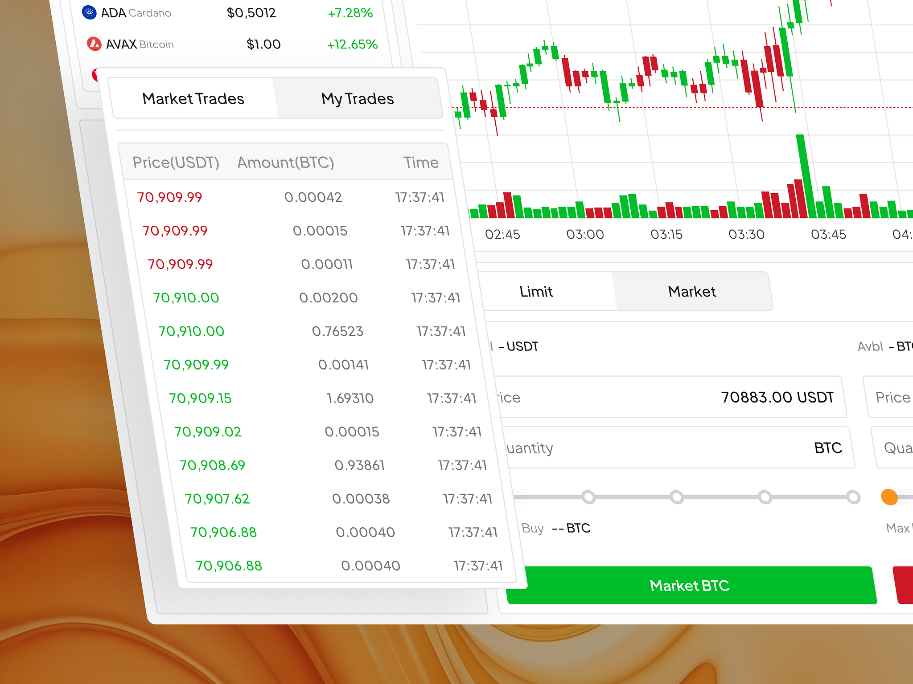Viewport: 913px width, 684px height.
Task: Click the trade amount 0.76523
Action: point(337,331)
